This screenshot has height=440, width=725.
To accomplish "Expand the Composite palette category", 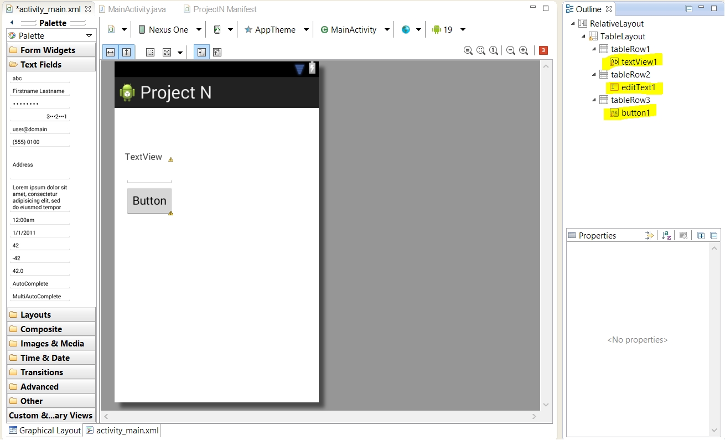I will coord(51,329).
